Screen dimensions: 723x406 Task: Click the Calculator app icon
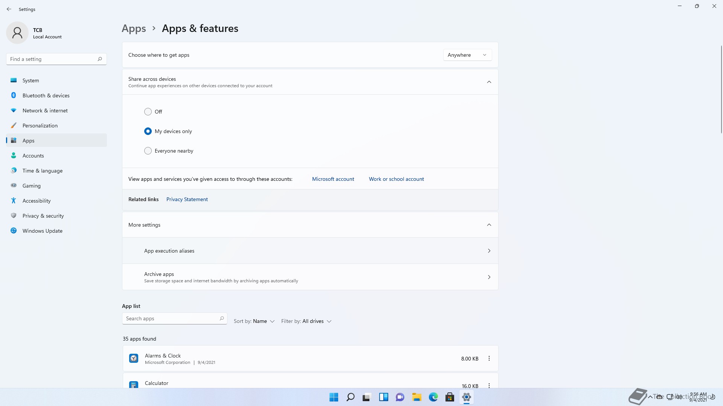tap(134, 385)
